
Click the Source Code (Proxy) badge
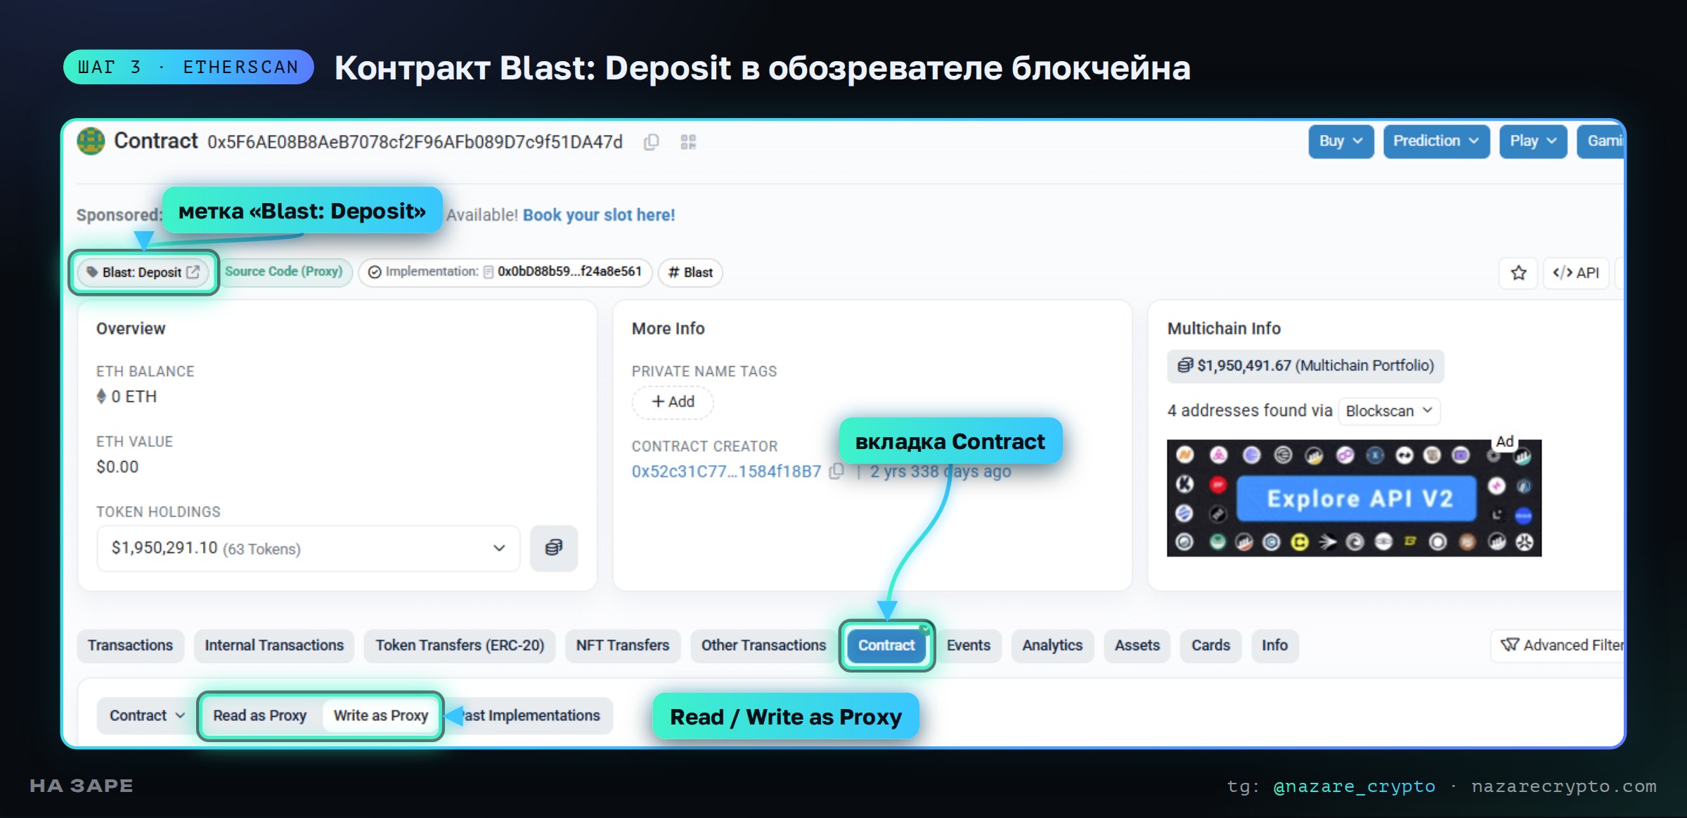pos(283,271)
